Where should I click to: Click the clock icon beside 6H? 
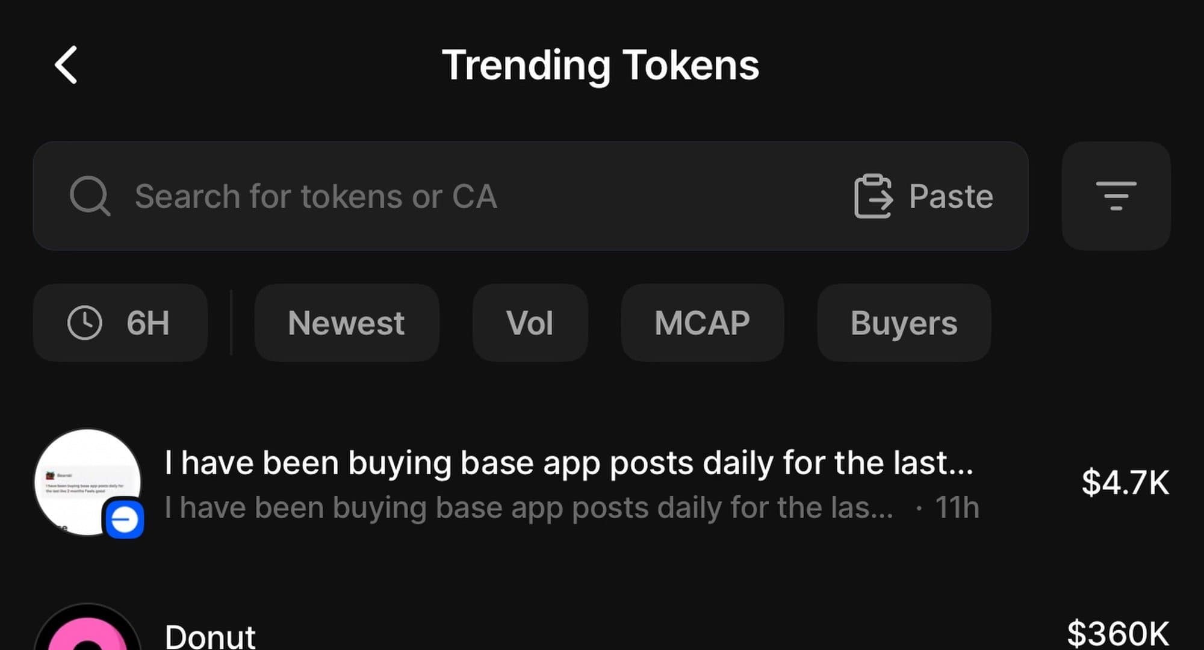(x=84, y=323)
